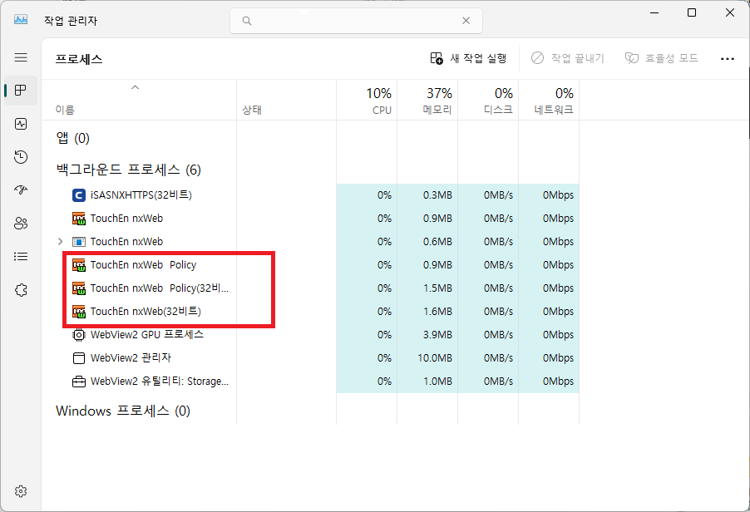Click the TouchEn nxWeb(32비트) icon
Viewport: 750px width, 512px height.
pyautogui.click(x=78, y=312)
